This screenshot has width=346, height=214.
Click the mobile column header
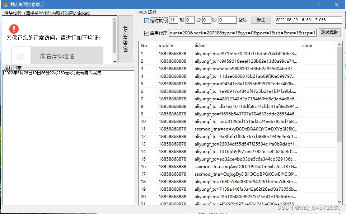tap(174, 45)
